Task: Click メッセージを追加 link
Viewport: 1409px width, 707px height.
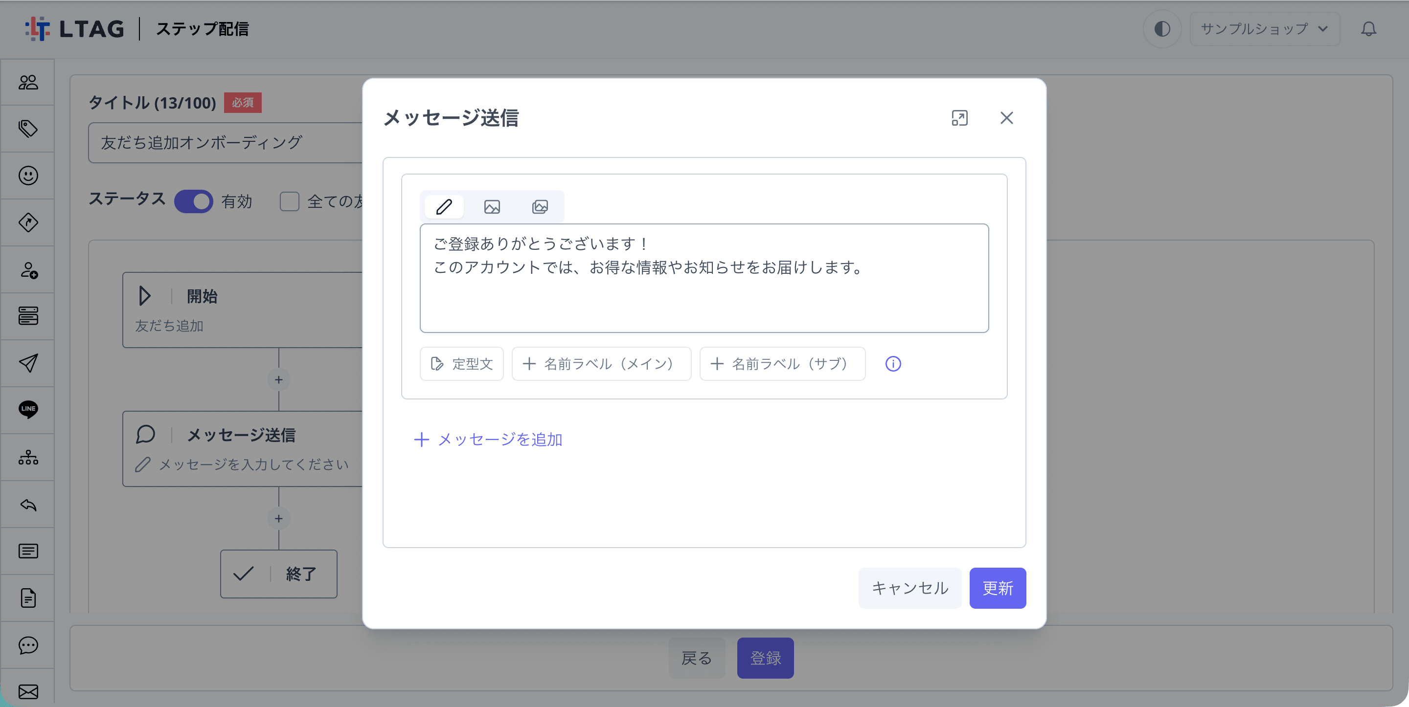Action: (x=488, y=440)
